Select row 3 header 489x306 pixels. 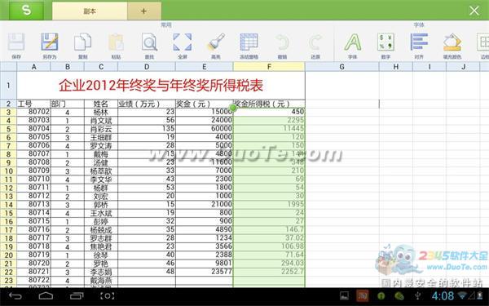[8, 112]
